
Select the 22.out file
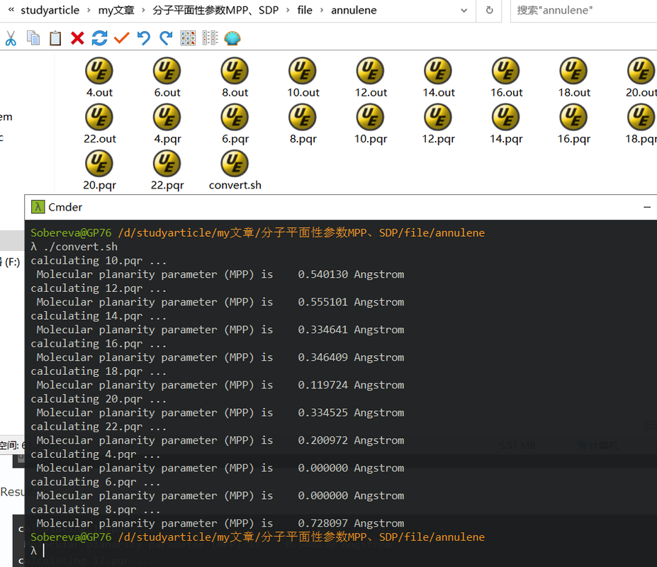(x=99, y=125)
